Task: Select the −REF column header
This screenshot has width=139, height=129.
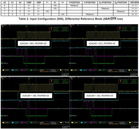Action: (x=38, y=3)
